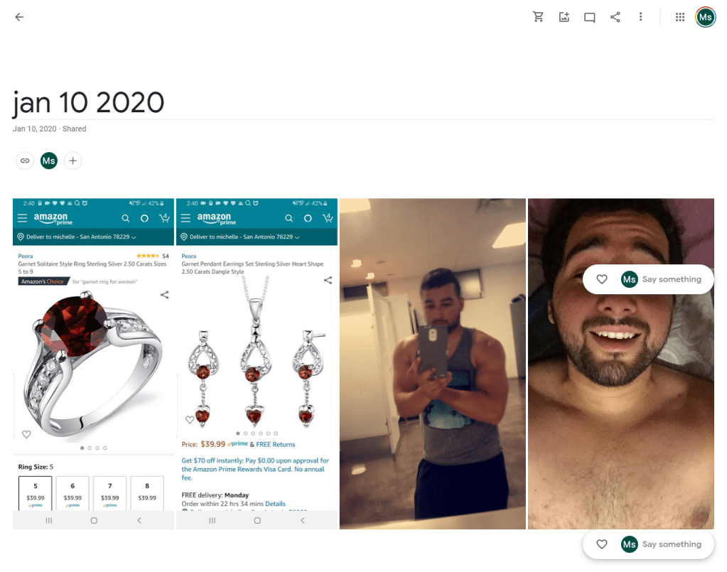Toggle the heart in the bottom comment bar
Image resolution: width=727 pixels, height=572 pixels.
tap(602, 544)
